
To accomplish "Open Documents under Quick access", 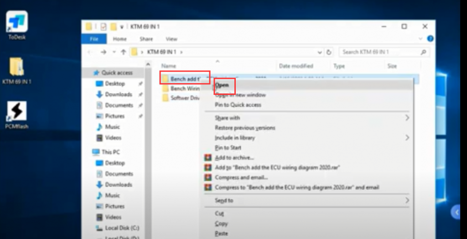I will pos(119,105).
